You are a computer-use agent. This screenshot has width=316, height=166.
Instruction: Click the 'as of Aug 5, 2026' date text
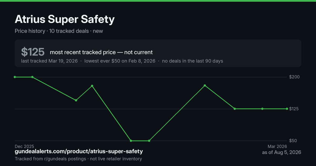[x=282, y=152]
